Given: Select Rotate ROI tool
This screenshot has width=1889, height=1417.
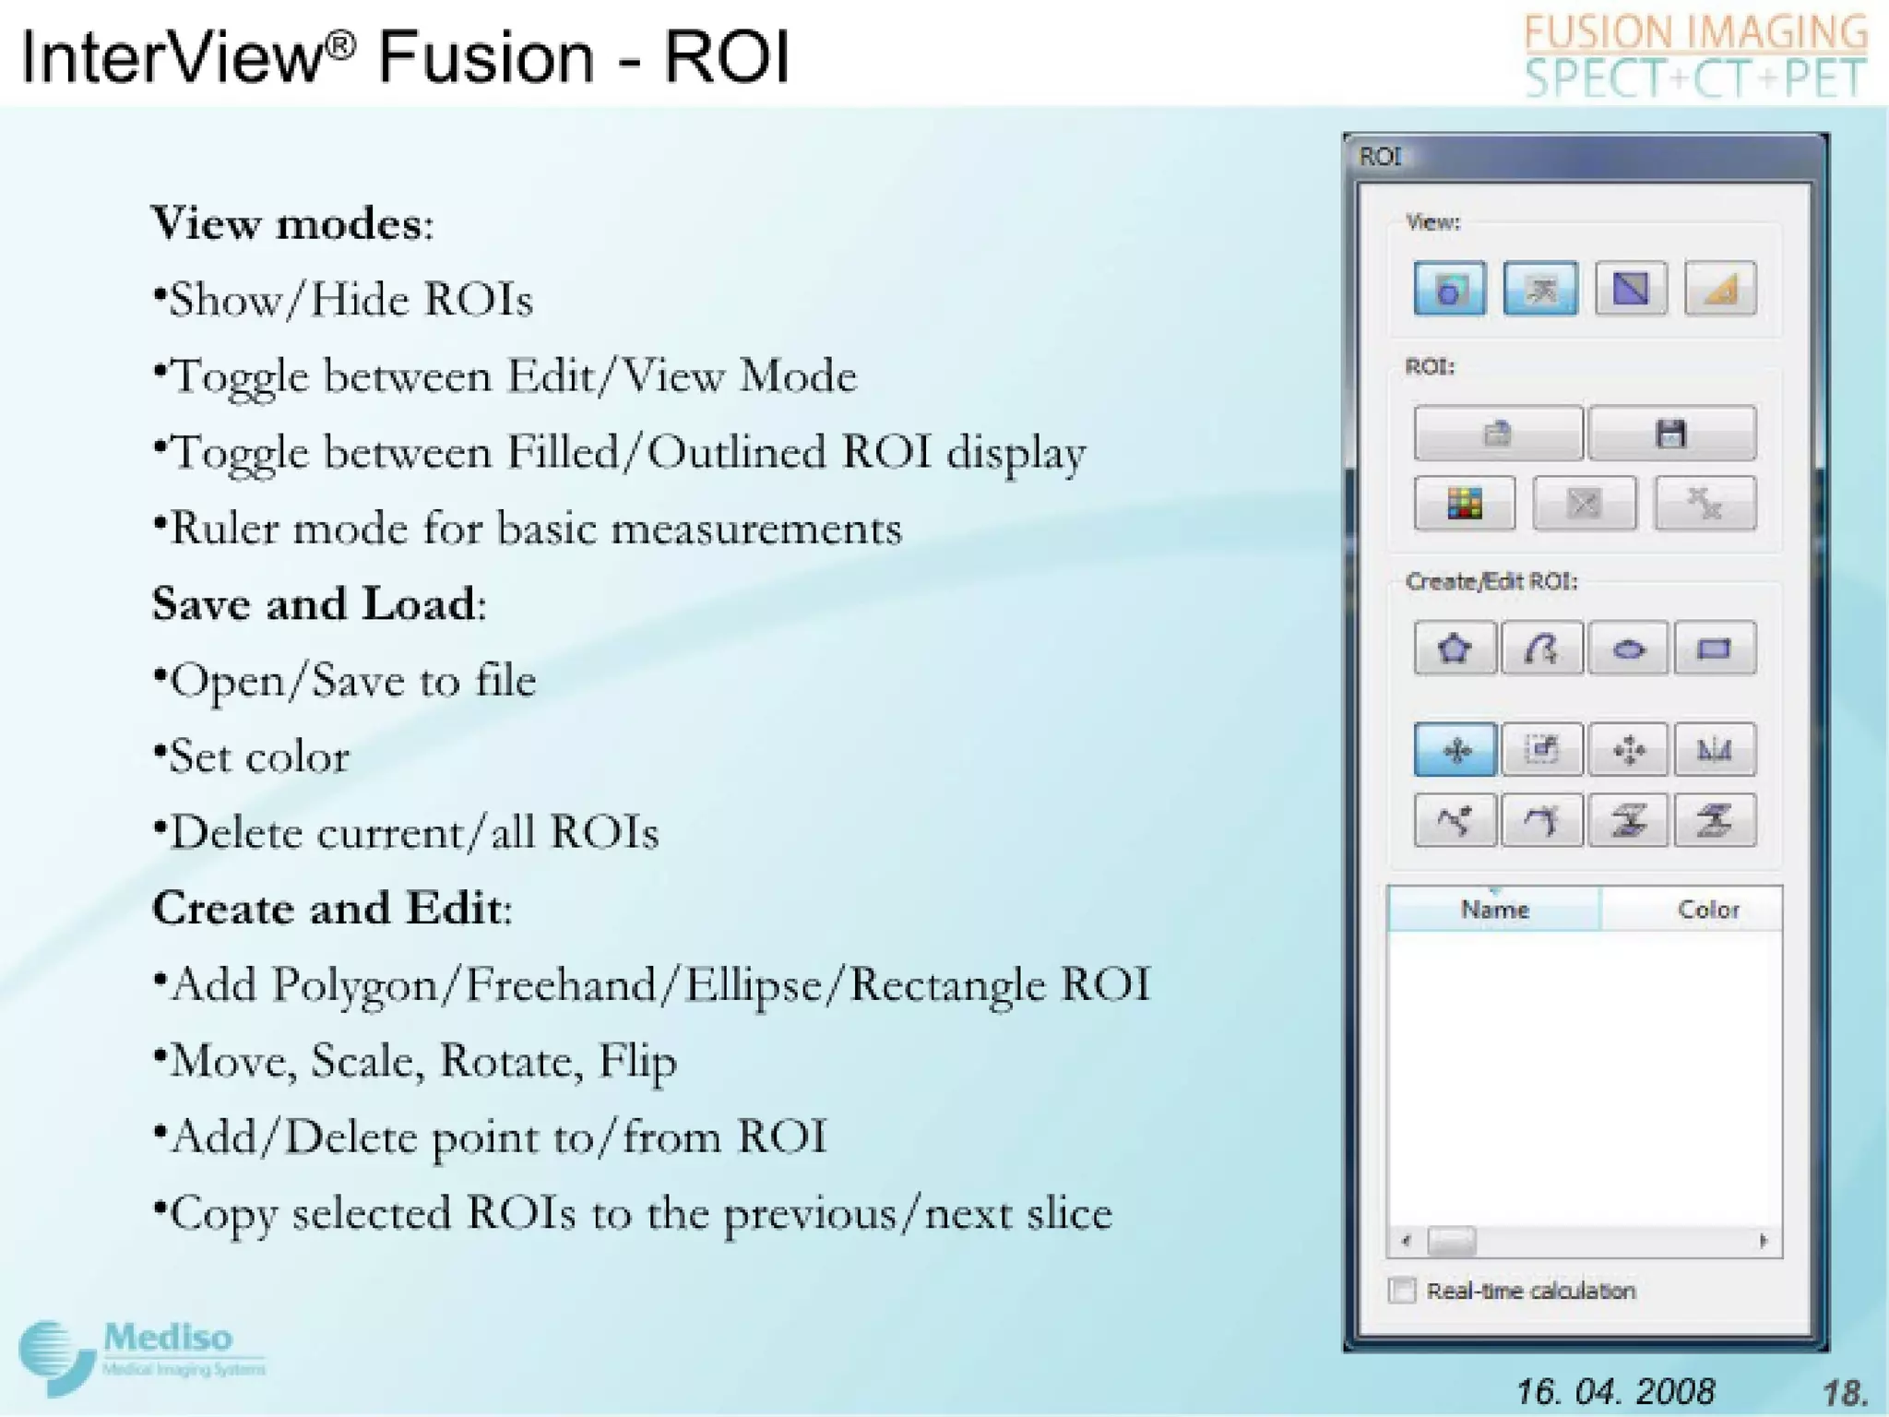Looking at the screenshot, I should (1628, 749).
